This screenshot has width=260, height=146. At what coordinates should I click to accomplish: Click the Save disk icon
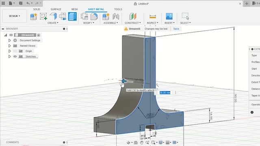21,3
